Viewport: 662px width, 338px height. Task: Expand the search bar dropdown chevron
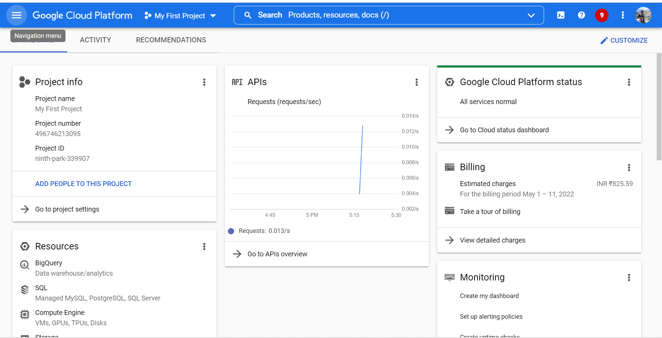pos(531,16)
